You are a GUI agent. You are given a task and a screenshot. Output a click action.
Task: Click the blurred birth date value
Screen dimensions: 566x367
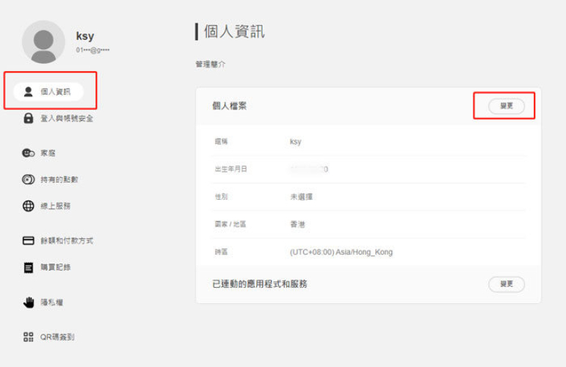click(x=309, y=169)
